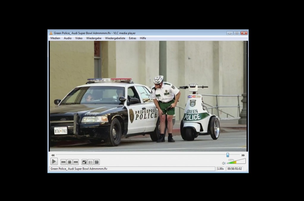This screenshot has height=201, width=304.
Task: Toggle fullscreen video mode icon
Action: 84,162
